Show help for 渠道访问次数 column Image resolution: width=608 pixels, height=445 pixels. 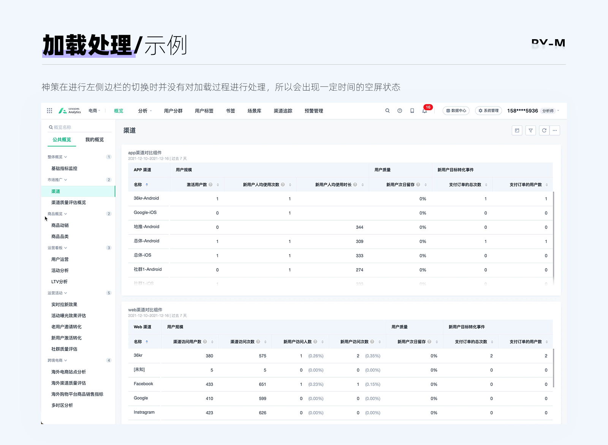258,342
